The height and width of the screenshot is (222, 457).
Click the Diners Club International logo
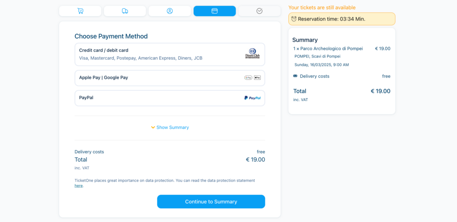252,54
